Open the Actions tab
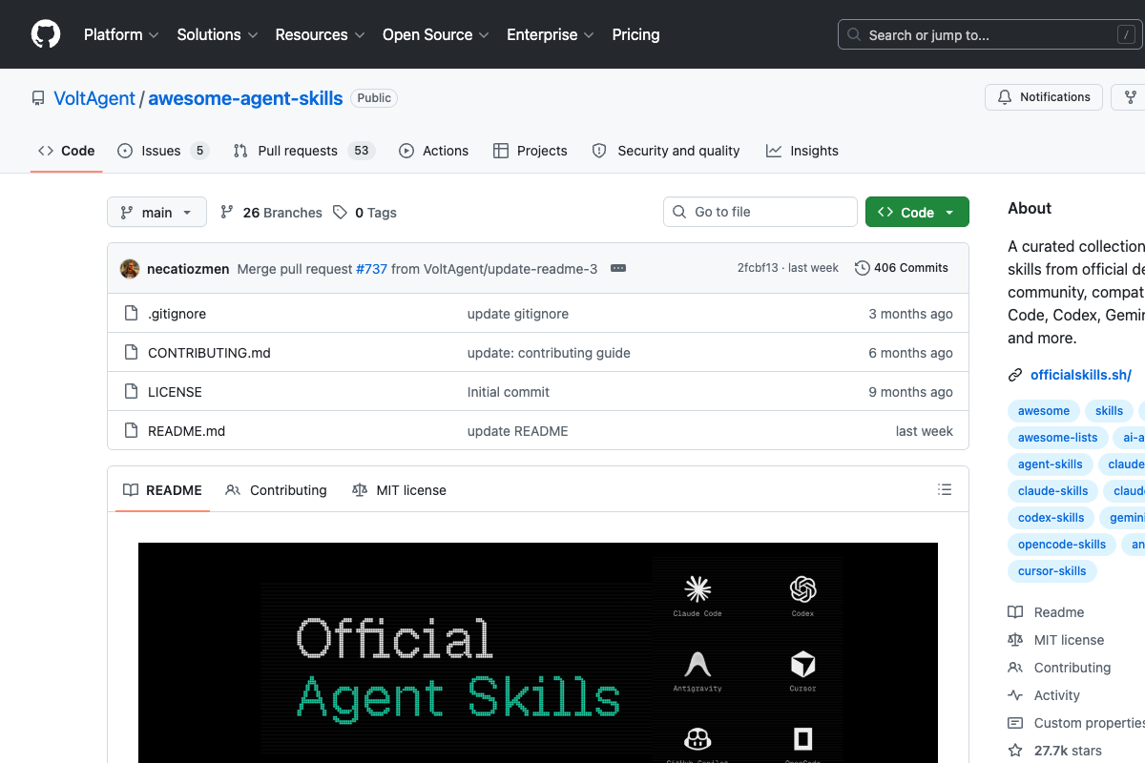 (434, 151)
